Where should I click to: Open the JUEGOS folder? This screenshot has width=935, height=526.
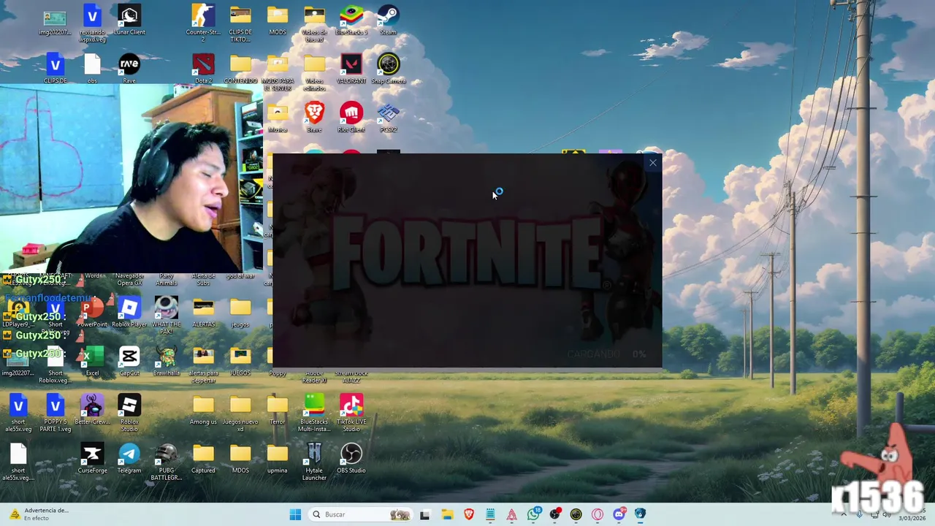click(240, 362)
